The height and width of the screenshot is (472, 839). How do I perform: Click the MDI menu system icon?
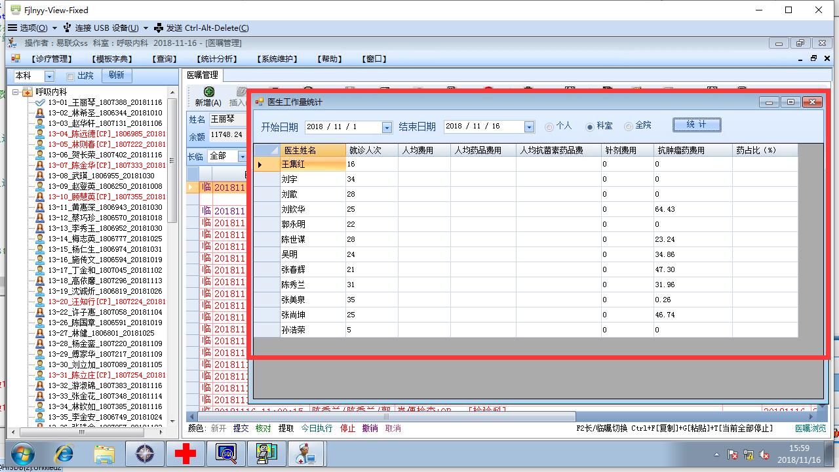click(x=16, y=58)
